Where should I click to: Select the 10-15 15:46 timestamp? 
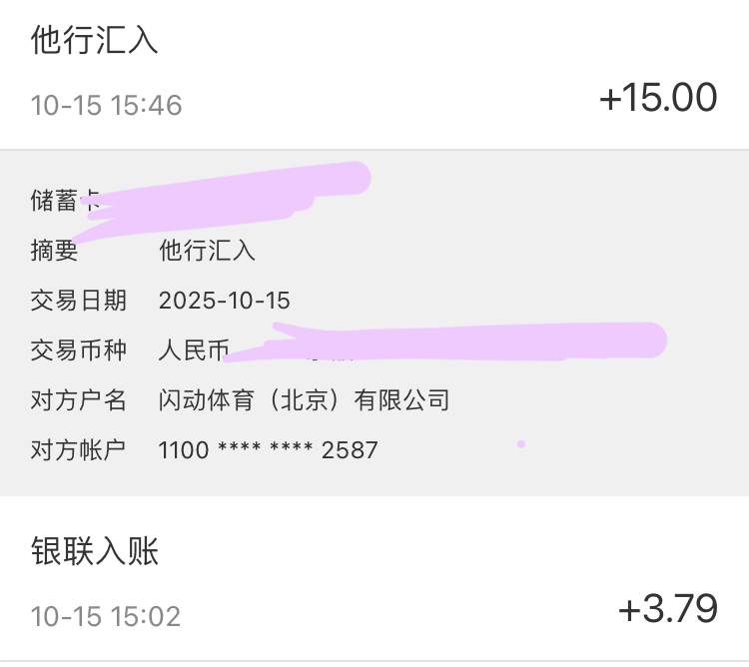pos(106,105)
